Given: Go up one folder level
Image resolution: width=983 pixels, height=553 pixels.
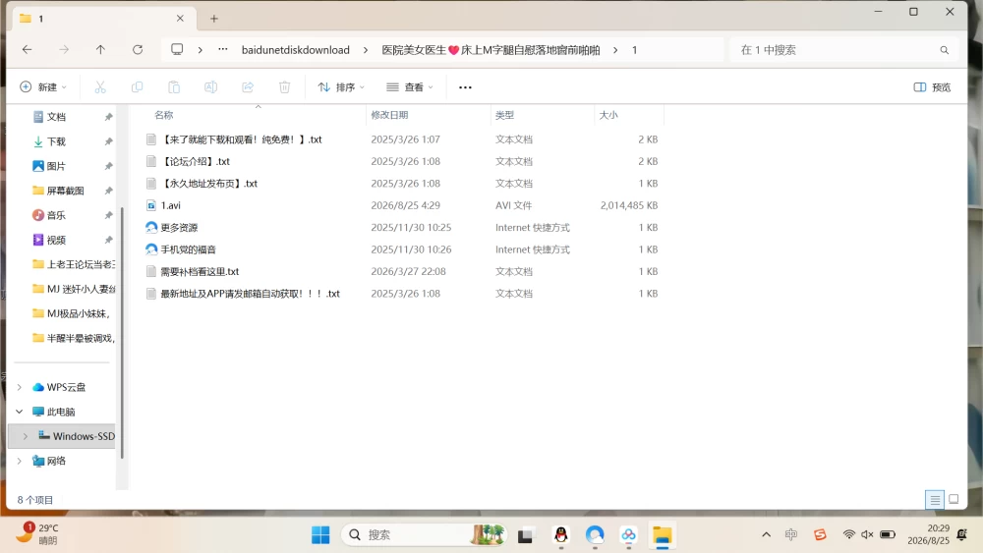Looking at the screenshot, I should (100, 49).
